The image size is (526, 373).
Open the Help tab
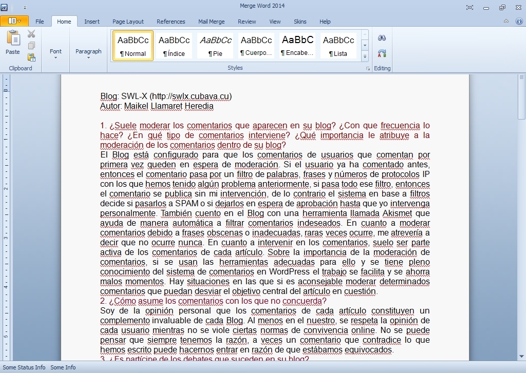click(x=325, y=22)
